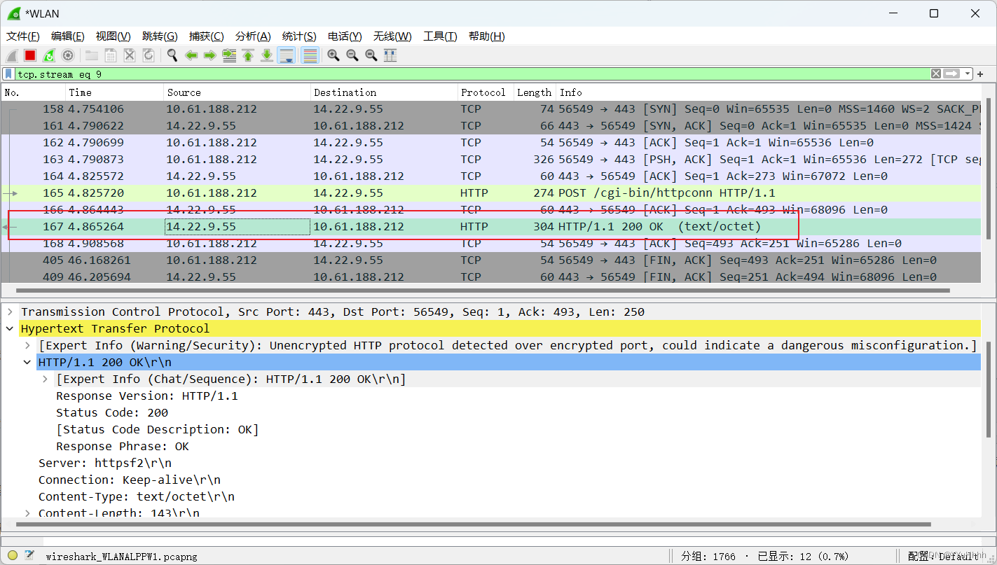Open display filter bookmark menu

(x=8, y=74)
